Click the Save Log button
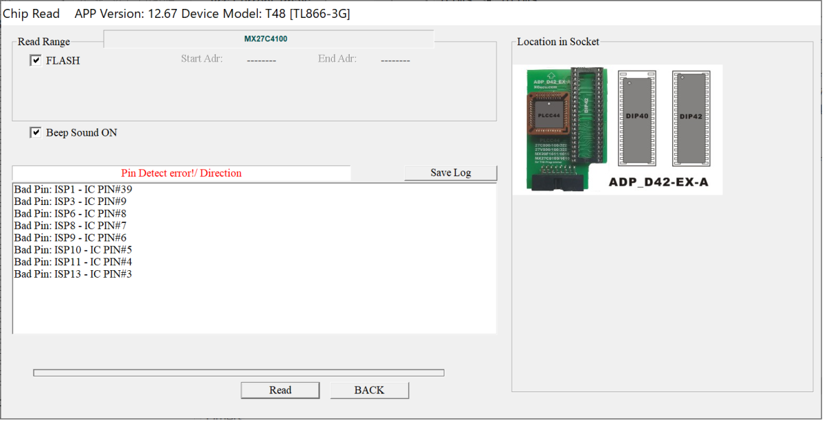 pos(451,173)
